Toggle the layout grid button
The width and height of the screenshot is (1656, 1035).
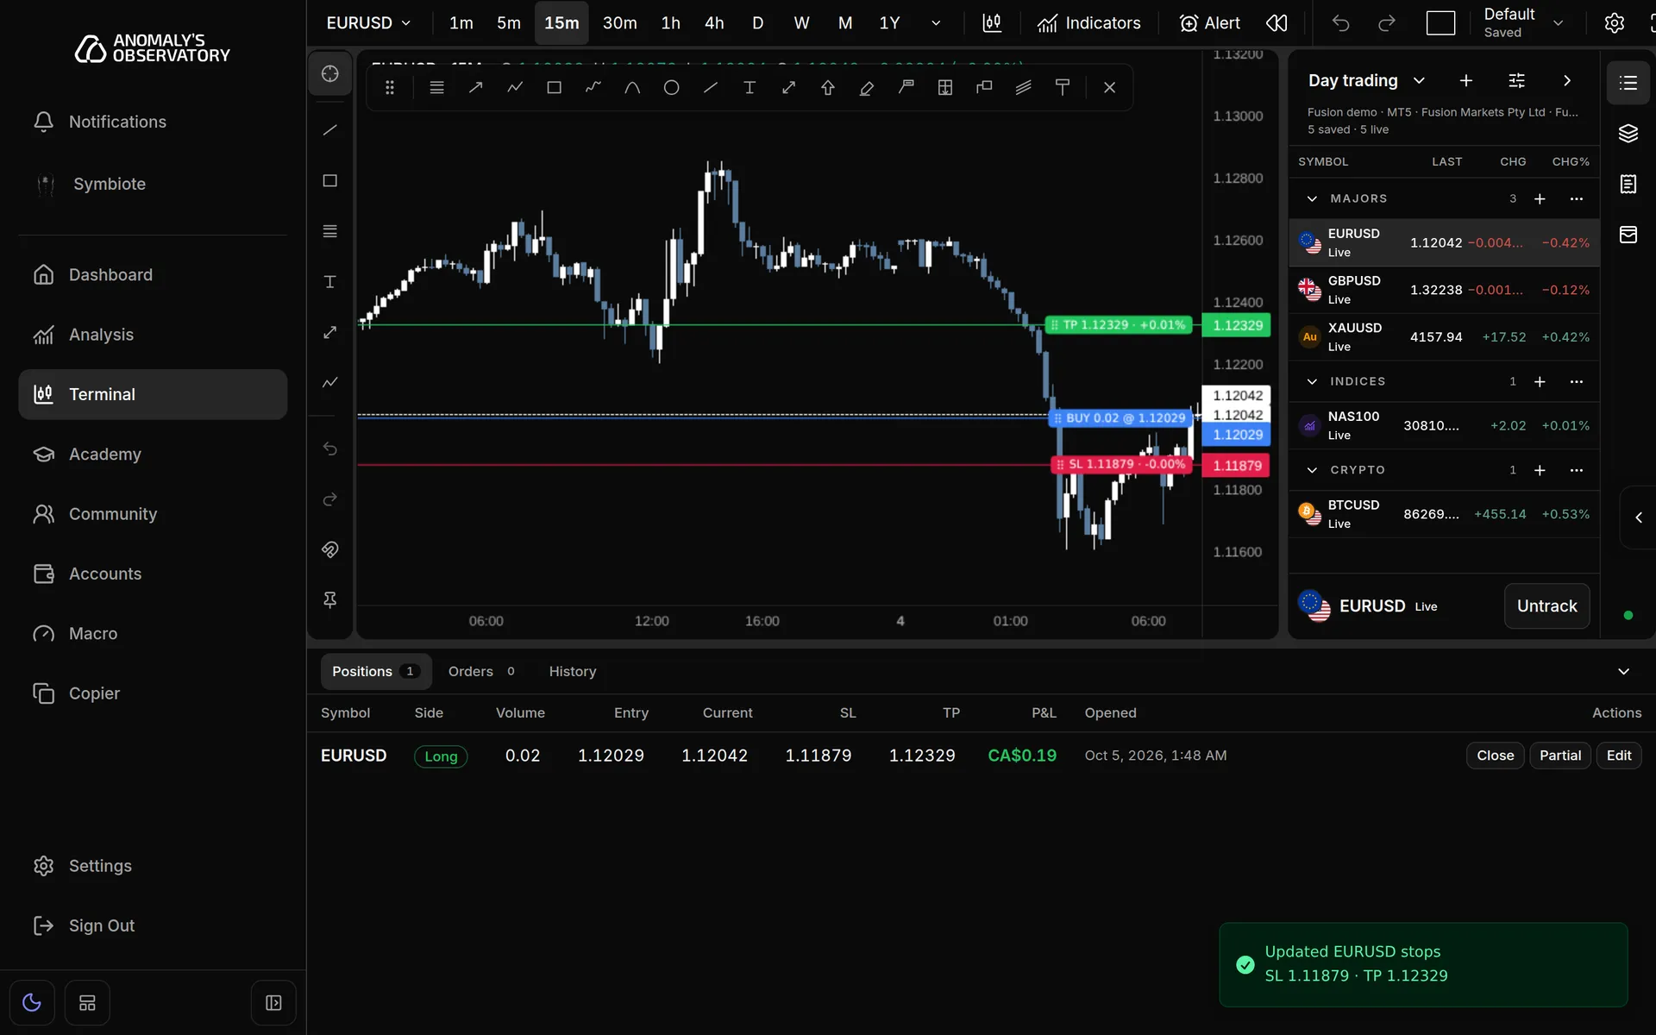point(87,1002)
